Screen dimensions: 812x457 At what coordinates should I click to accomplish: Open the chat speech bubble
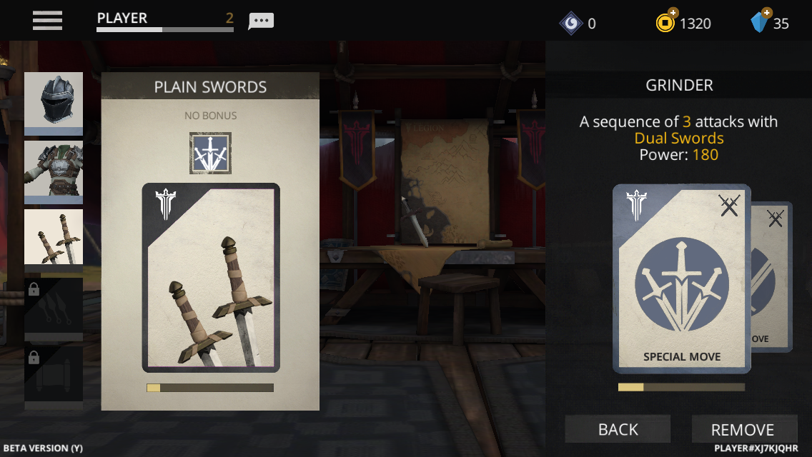(x=261, y=21)
